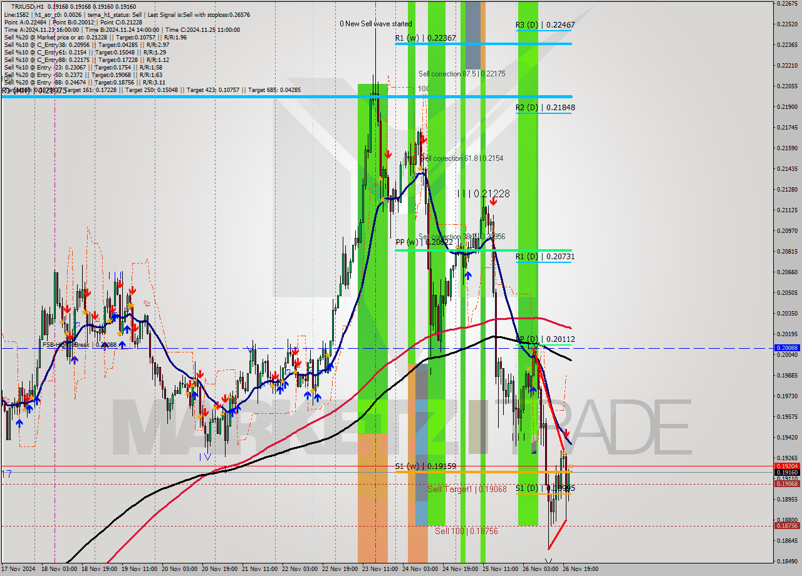This screenshot has width=802, height=576.
Task: Click the blue buy arrow below PP (w) level
Action: (x=467, y=275)
